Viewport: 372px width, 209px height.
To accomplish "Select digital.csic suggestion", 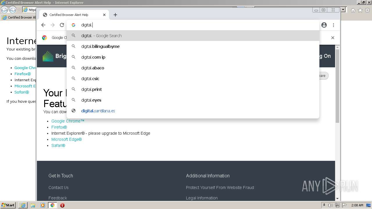I will coord(193,79).
